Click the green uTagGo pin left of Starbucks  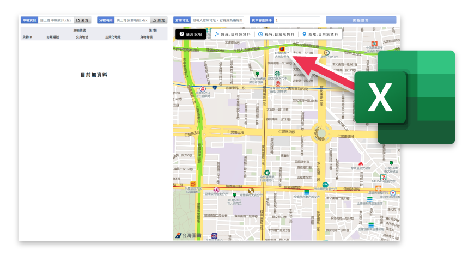click(258, 74)
